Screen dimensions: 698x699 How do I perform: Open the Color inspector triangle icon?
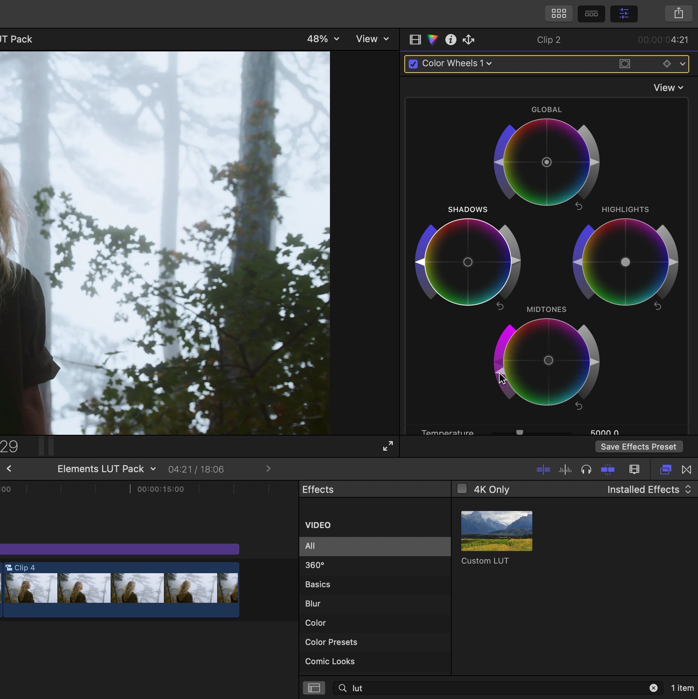432,40
